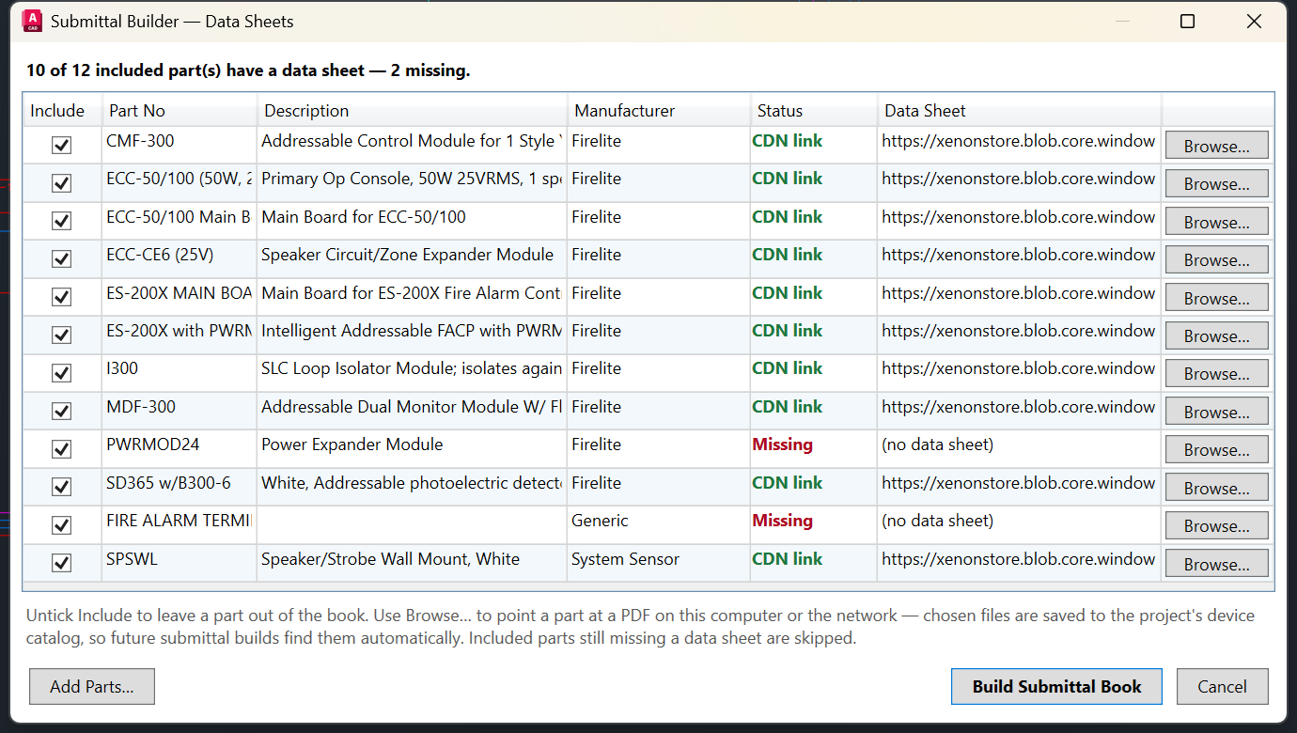
Task: Click the CDN link status for SPSWL
Action: coord(787,559)
